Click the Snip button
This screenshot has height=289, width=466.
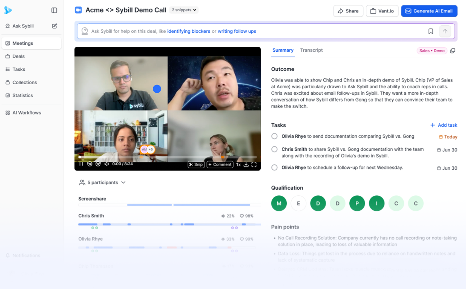tap(196, 164)
